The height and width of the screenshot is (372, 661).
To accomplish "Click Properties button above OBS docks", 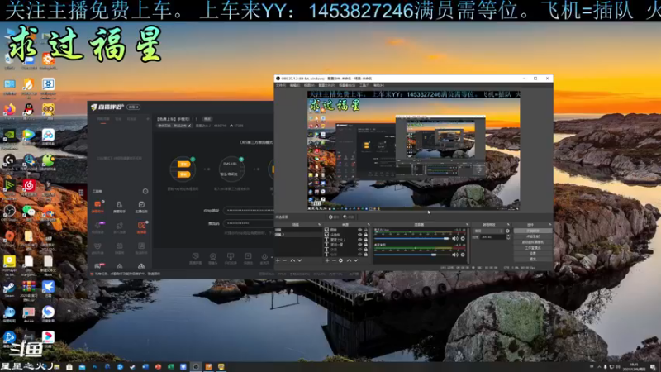I will (334, 217).
